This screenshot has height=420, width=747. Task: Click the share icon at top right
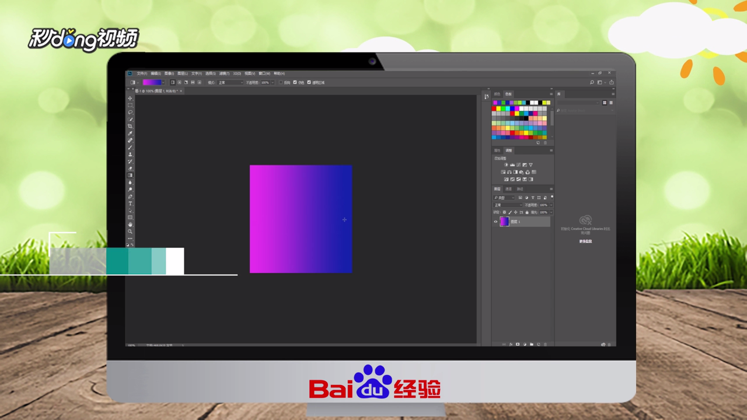click(612, 82)
